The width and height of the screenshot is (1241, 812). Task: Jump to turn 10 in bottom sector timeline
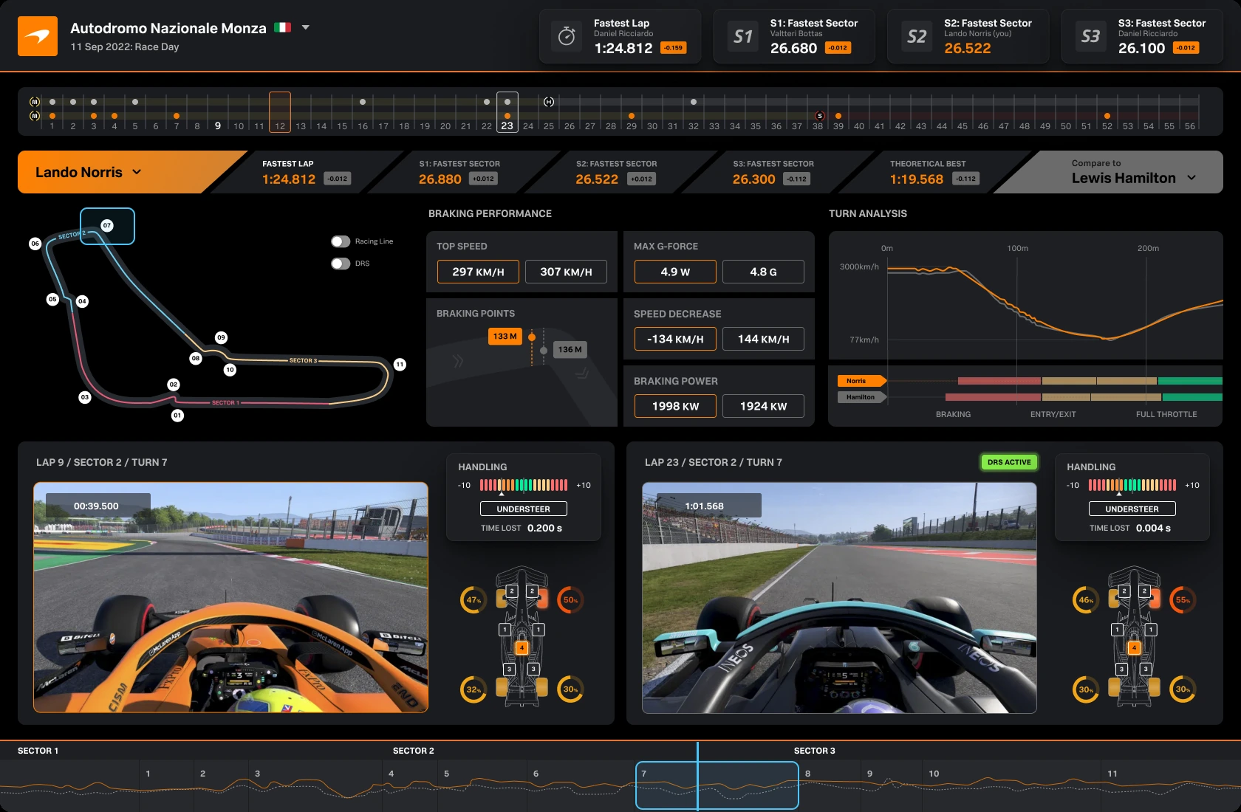coord(934,774)
